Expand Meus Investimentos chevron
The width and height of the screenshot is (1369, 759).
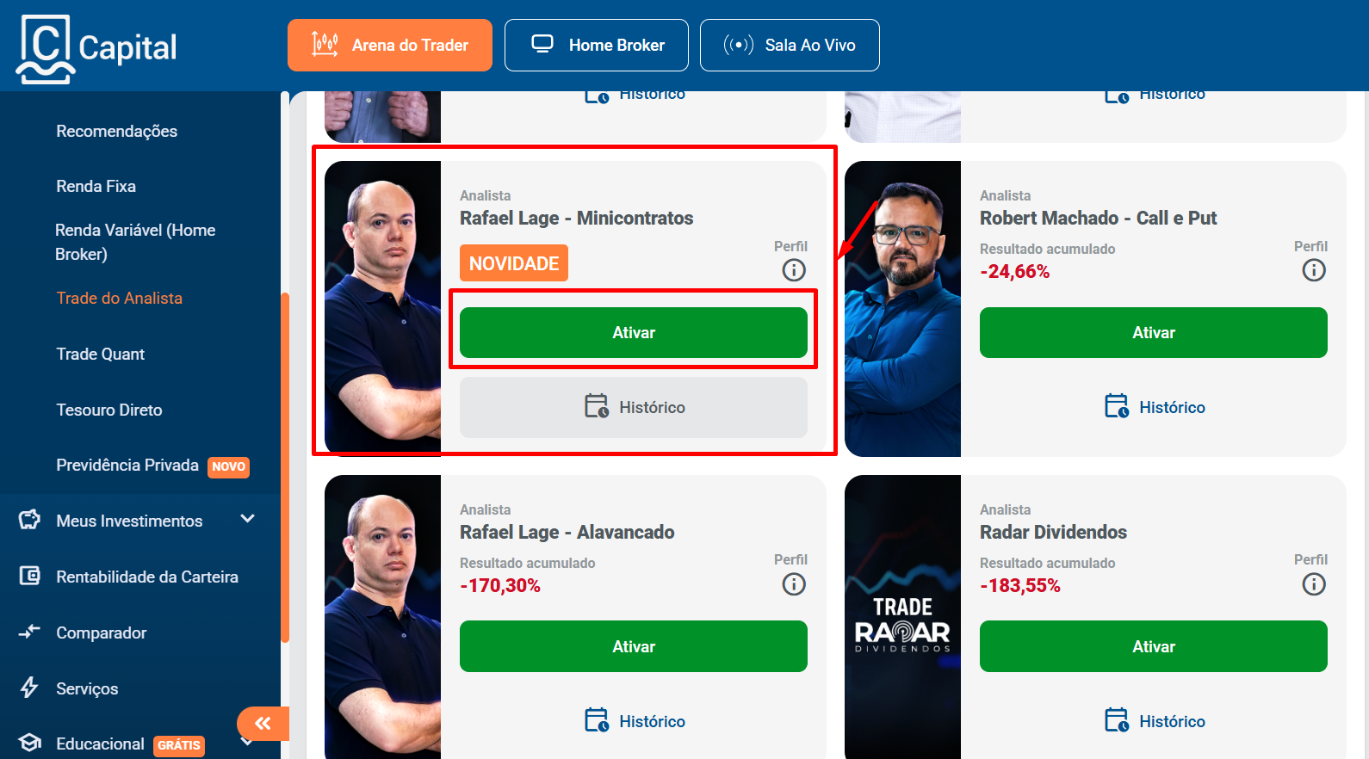pos(248,518)
